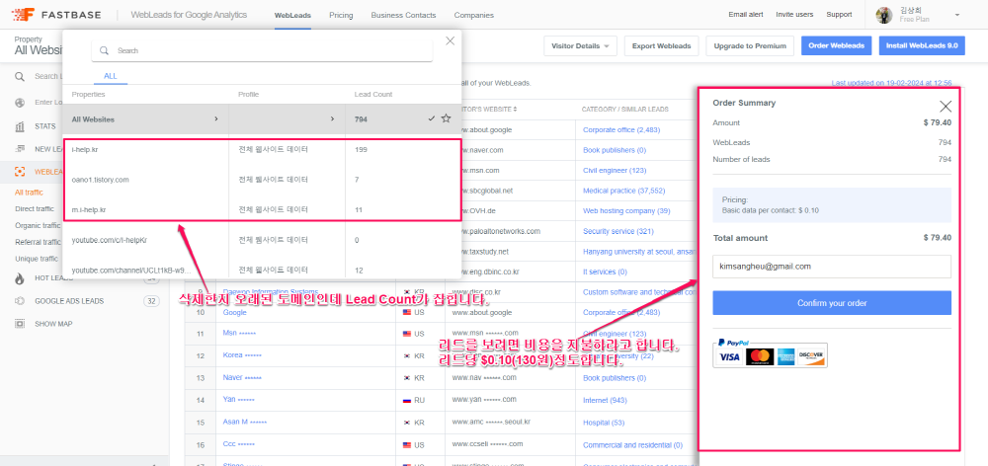988x466 pixels.
Task: Select All traffic filter
Action: [x=29, y=193]
